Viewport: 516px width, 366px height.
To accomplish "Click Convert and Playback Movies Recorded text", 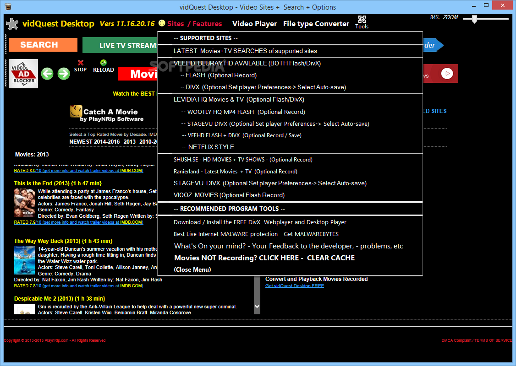I will [x=317, y=279].
